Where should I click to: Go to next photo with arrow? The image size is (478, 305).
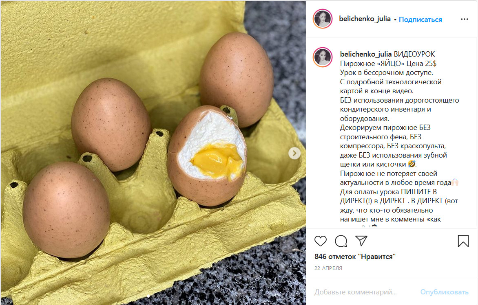click(294, 153)
